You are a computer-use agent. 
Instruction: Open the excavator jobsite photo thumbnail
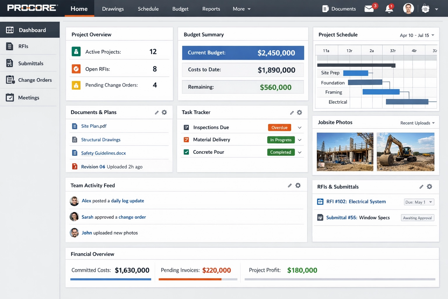tap(405, 152)
